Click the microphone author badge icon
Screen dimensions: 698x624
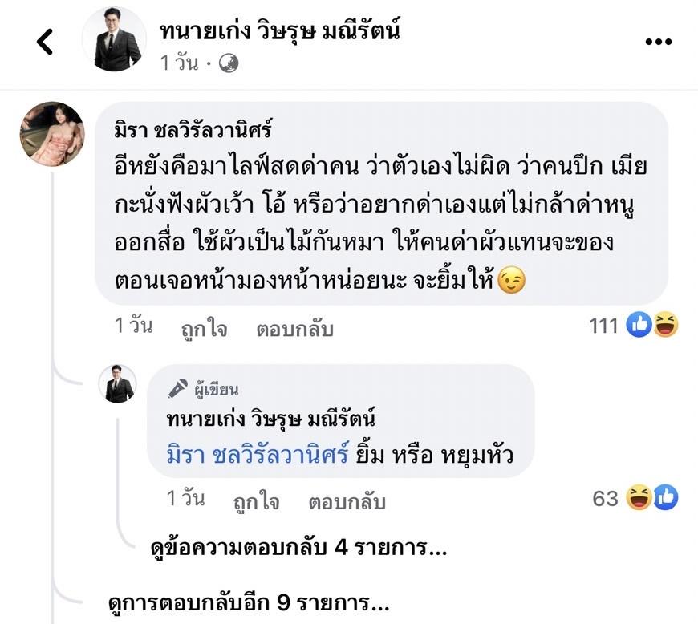[x=177, y=389]
